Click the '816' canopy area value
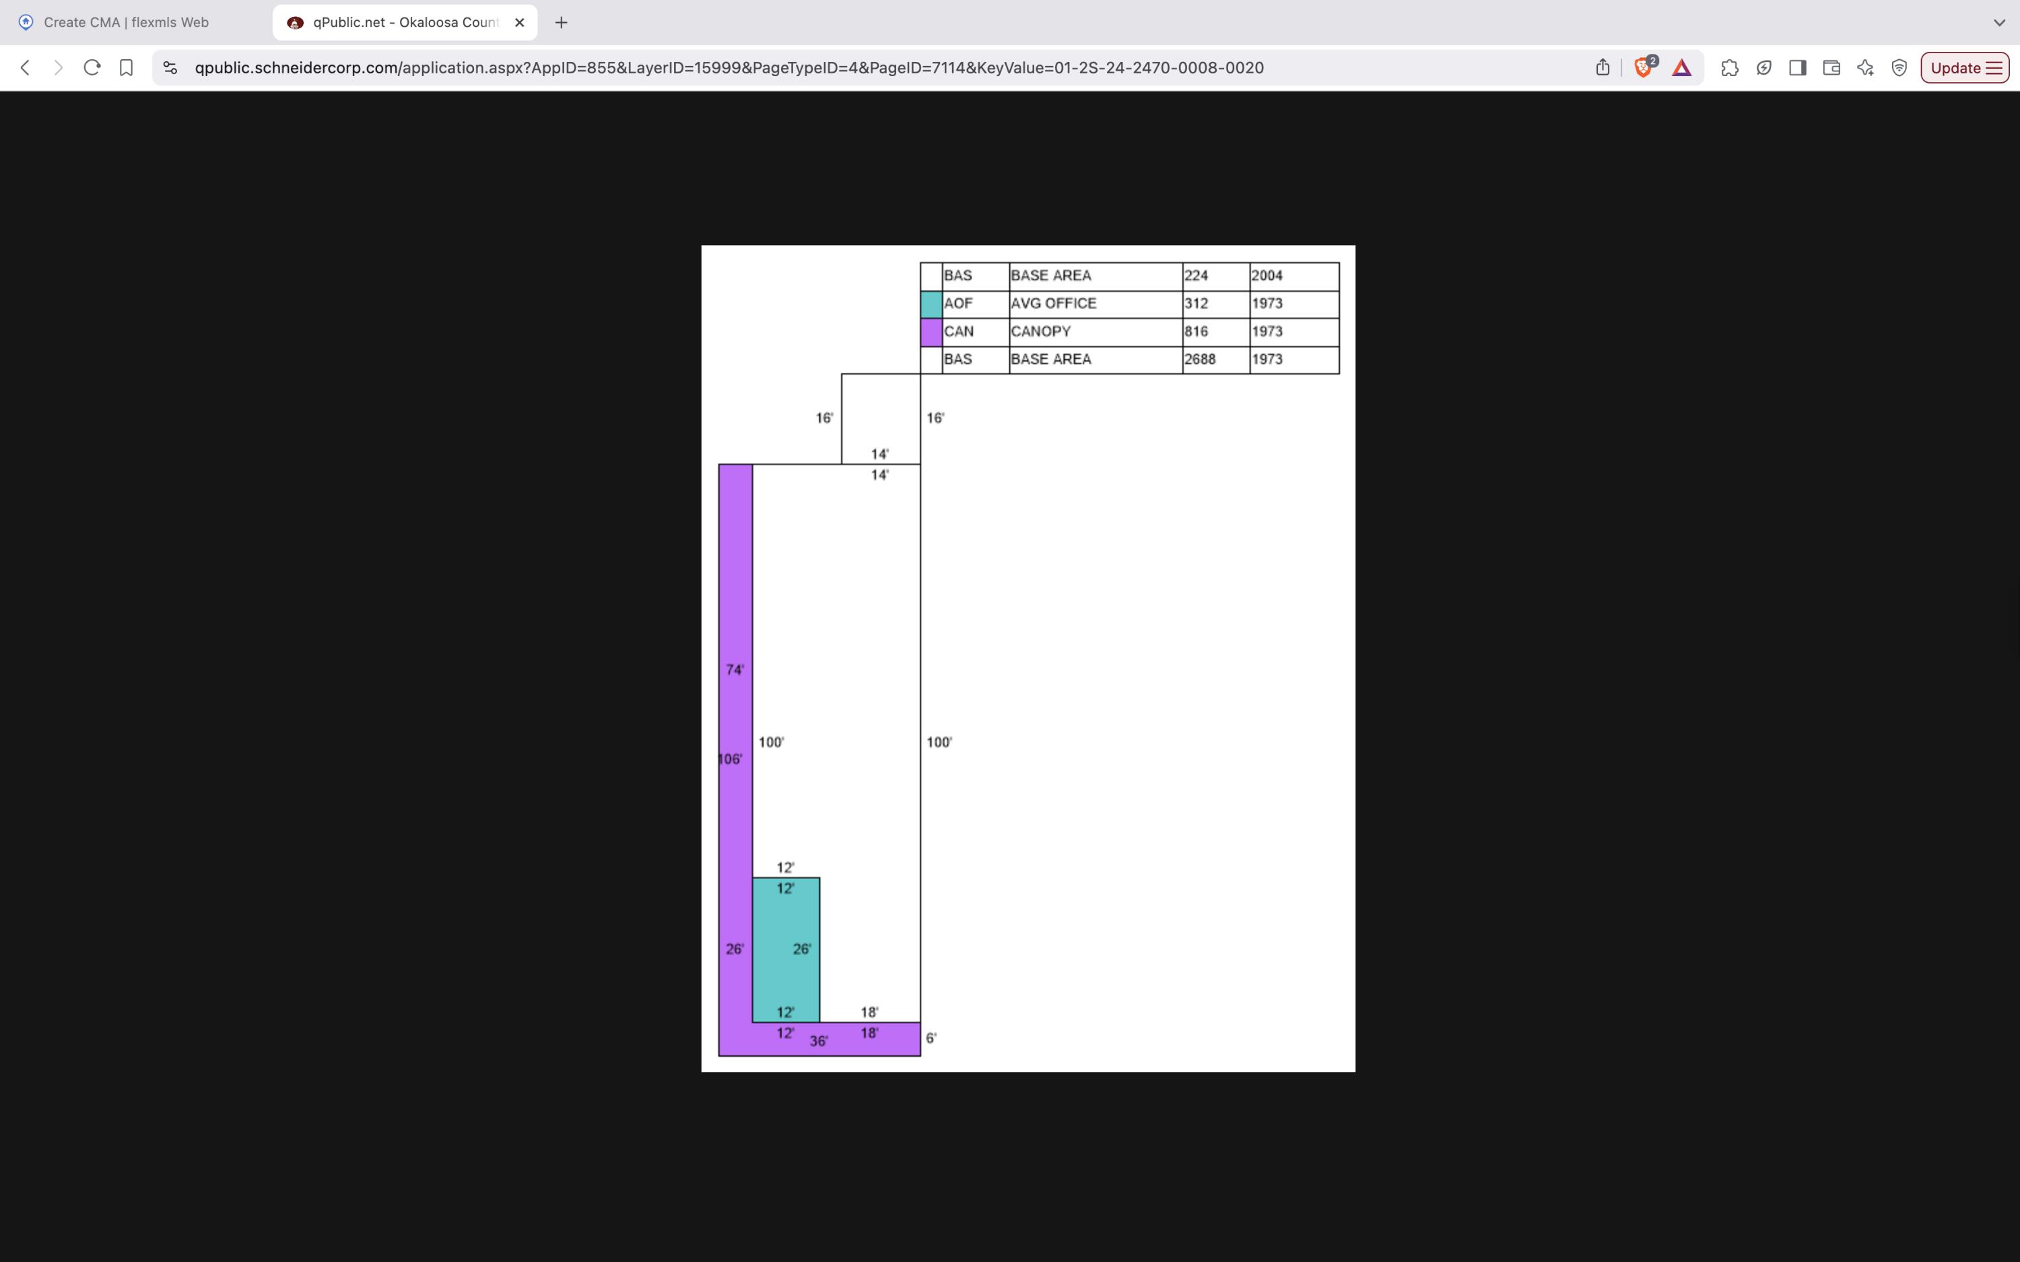 (x=1196, y=331)
